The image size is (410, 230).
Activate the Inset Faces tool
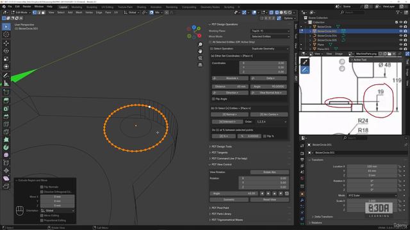pyautogui.click(x=6, y=109)
